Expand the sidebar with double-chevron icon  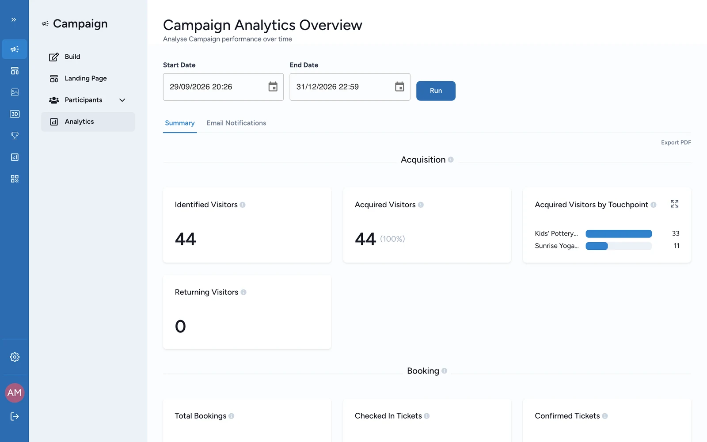tap(14, 20)
